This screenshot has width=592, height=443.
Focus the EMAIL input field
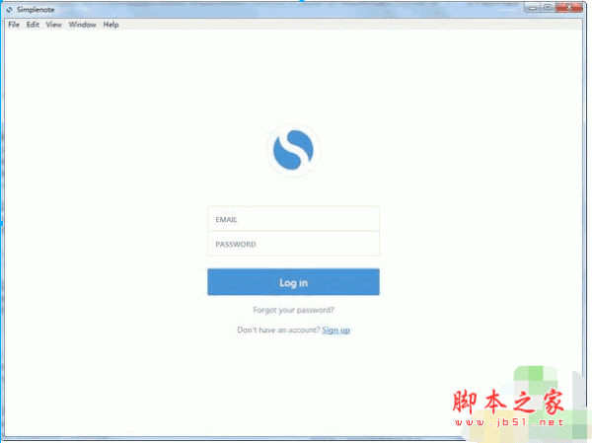[x=293, y=219]
